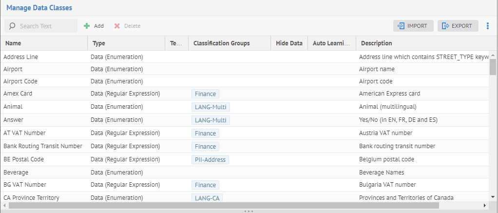Click the vertical scrollbar thumb
This screenshot has height=213, width=498.
(x=493, y=66)
